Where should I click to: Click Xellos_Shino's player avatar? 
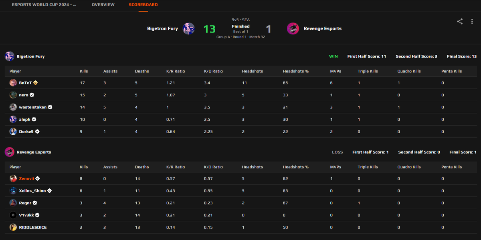12,190
